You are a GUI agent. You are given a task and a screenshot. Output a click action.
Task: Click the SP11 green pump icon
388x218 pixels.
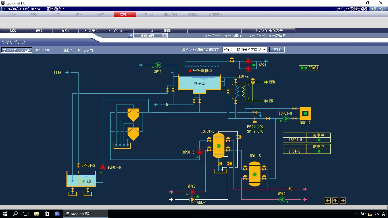point(158,65)
